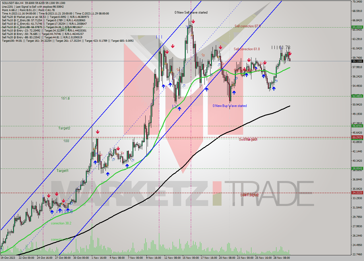Click the 36.8440 price axis value
This screenshot has width=364, height=261.
point(357,180)
